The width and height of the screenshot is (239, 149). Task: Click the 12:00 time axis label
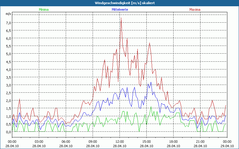[120, 142]
